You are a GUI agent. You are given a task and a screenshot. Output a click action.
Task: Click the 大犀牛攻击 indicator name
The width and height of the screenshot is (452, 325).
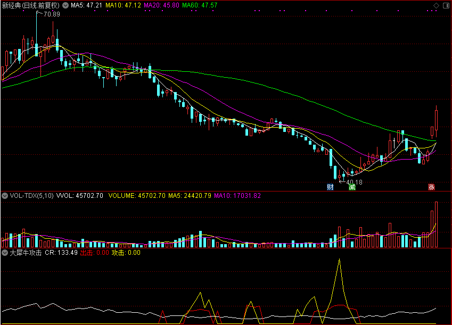[x=26, y=253]
